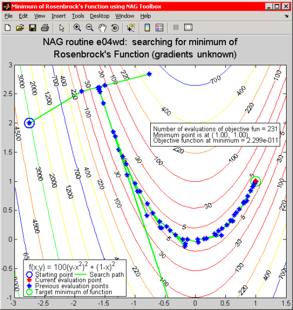This screenshot has width=293, height=310.
Task: Click the Show Plot Tools icon
Action: (188, 27)
